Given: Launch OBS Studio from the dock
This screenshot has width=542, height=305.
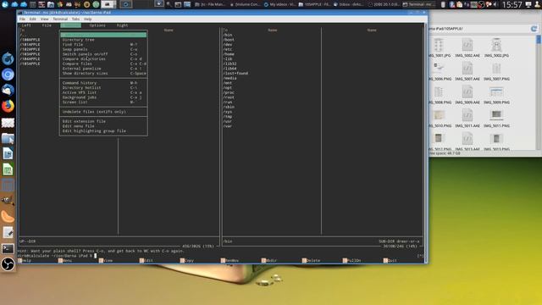Looking at the screenshot, I should 8,264.
